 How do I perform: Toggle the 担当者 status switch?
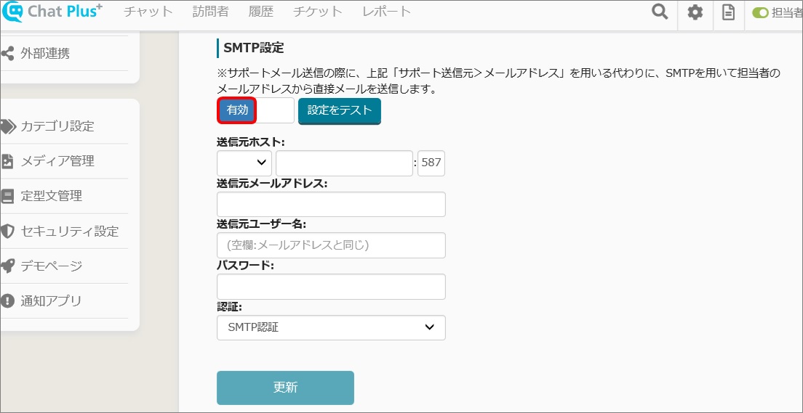coord(761,13)
